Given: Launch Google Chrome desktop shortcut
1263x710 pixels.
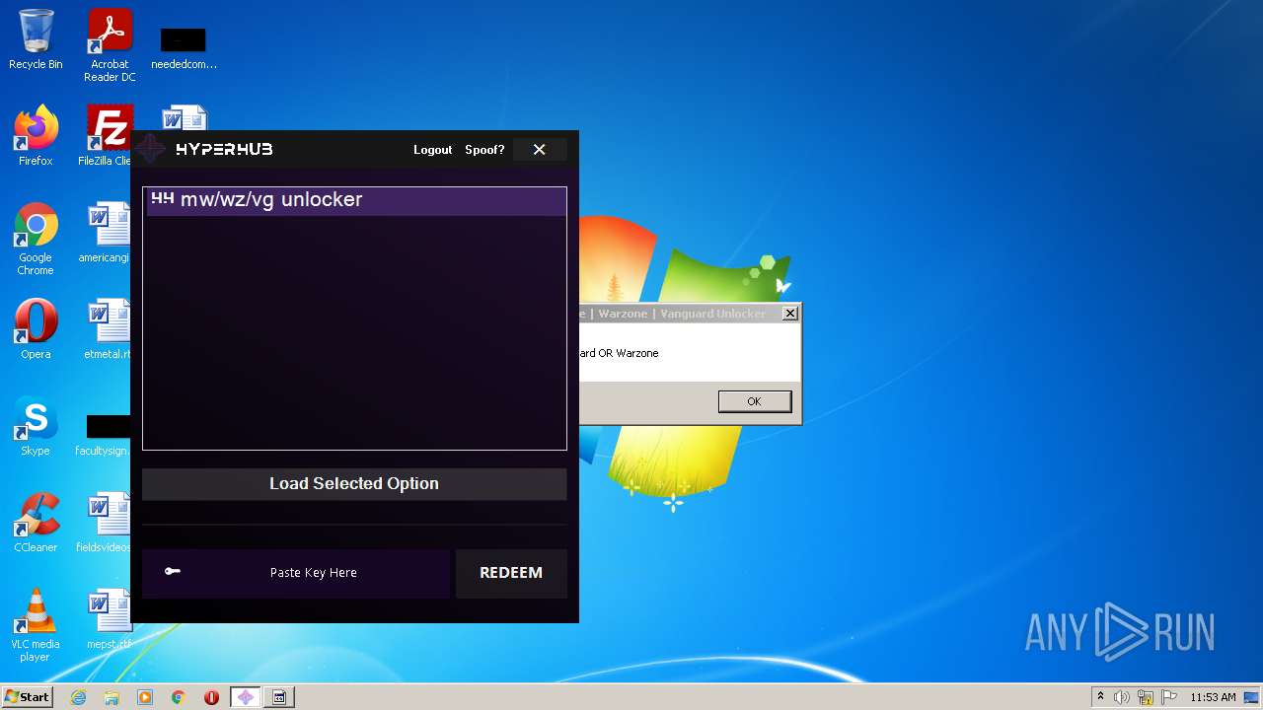Looking at the screenshot, I should 36,239.
